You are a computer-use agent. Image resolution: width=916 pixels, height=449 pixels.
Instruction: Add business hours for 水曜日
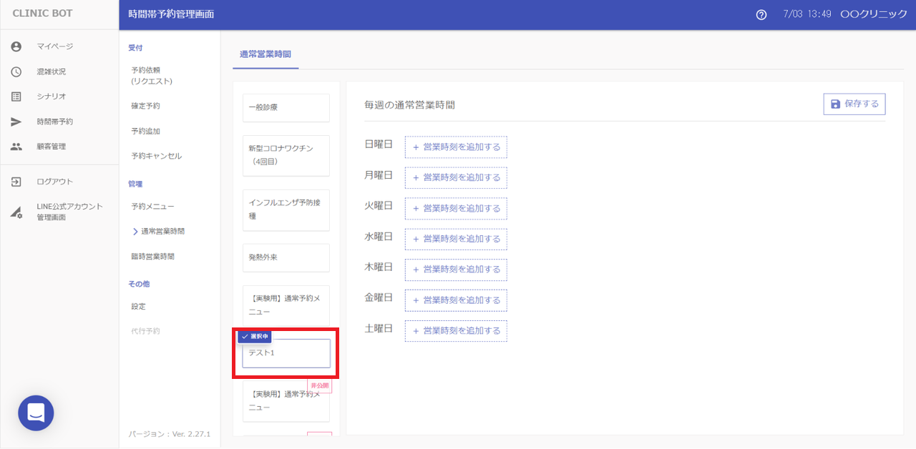[456, 239]
